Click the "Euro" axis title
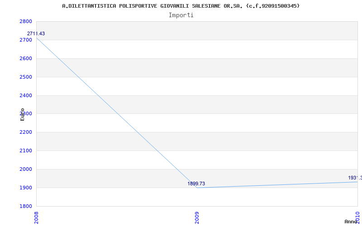 pyautogui.click(x=22, y=115)
